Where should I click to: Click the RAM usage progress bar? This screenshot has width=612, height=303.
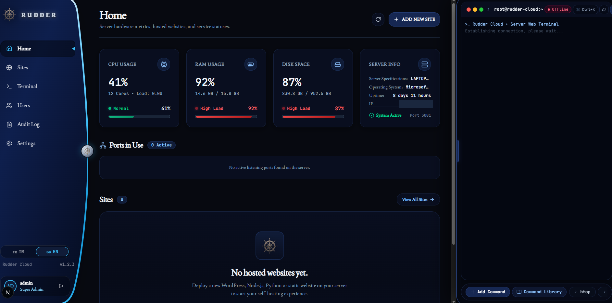(x=226, y=117)
